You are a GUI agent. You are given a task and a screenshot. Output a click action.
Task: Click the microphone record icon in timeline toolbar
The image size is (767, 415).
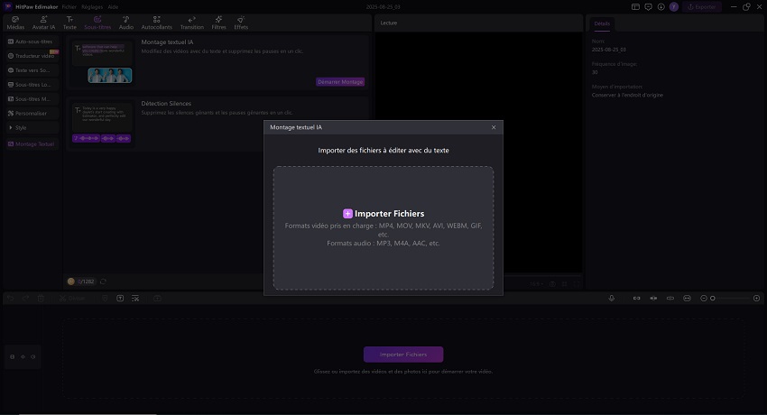611,298
